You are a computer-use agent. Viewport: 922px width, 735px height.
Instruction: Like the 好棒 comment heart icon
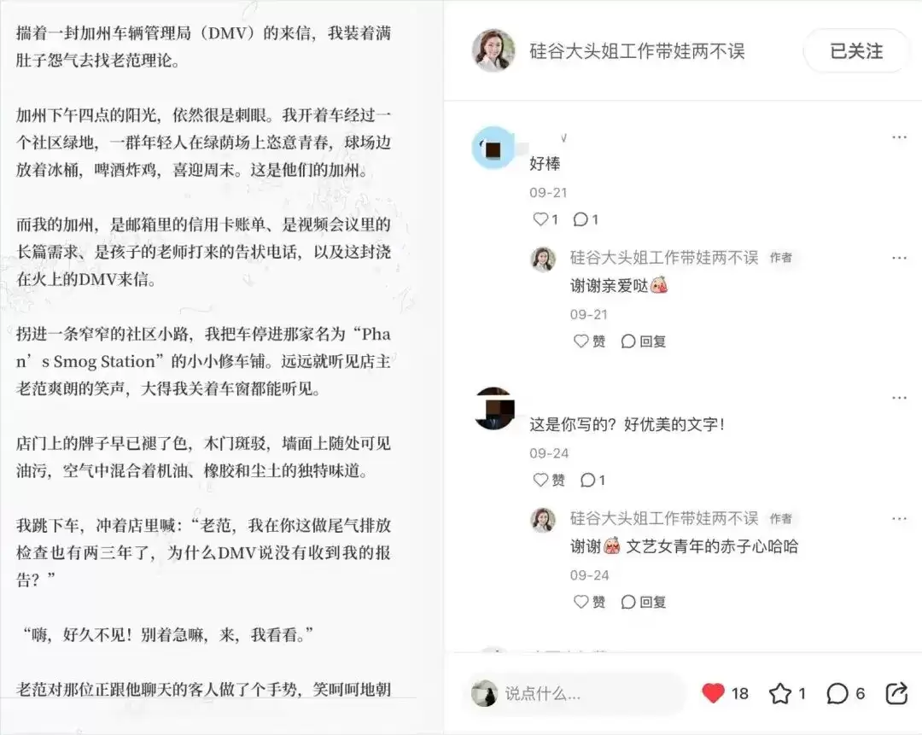click(x=540, y=219)
